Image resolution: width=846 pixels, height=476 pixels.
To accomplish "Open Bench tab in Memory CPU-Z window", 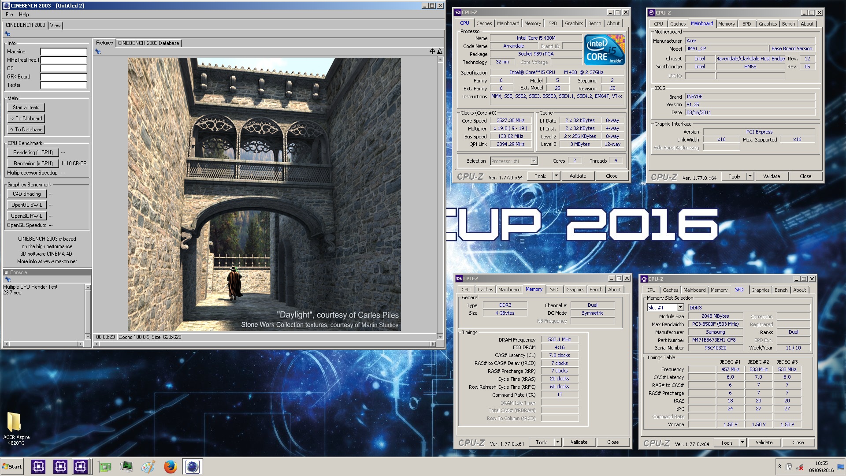I will click(x=596, y=290).
